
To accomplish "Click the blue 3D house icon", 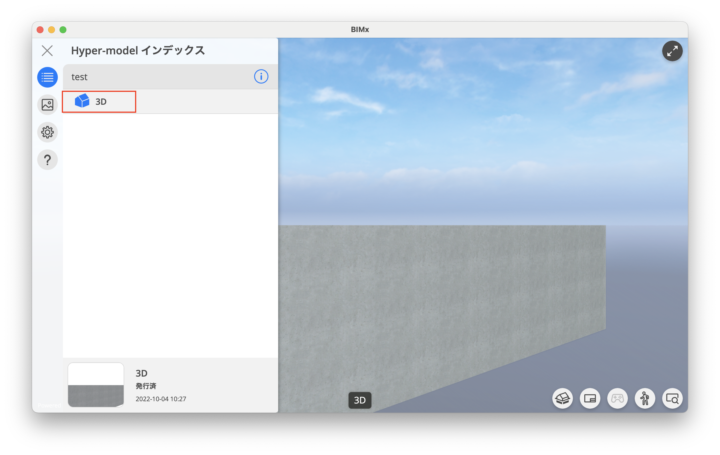I will click(82, 101).
